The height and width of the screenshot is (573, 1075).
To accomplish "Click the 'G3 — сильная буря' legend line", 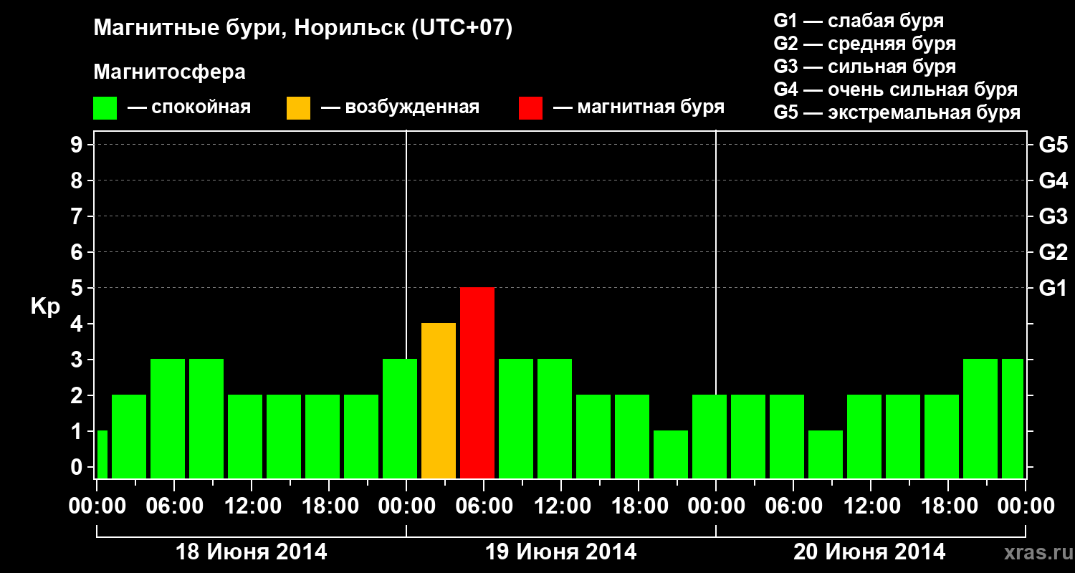I will [864, 67].
